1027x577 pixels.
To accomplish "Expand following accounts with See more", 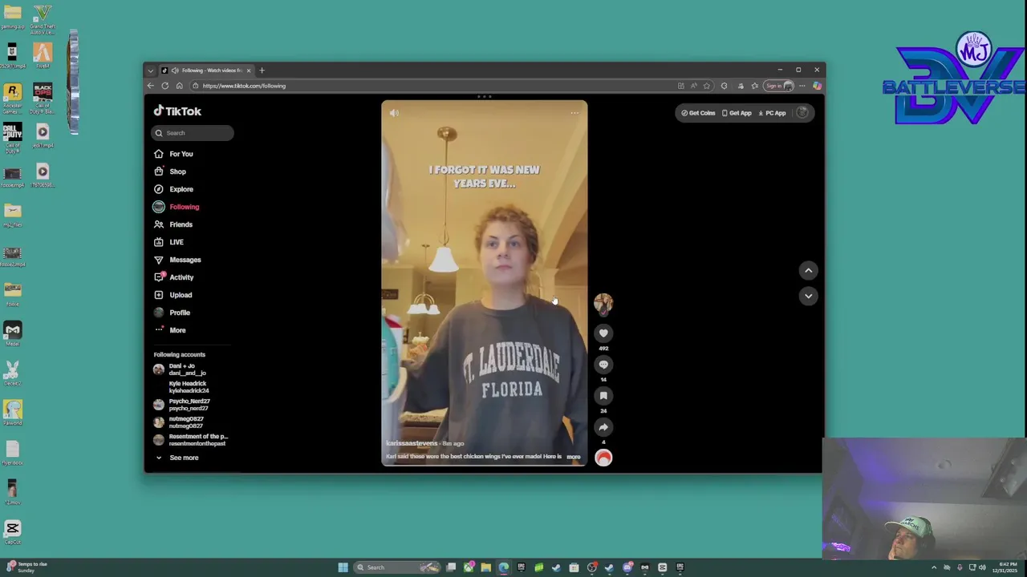I will [177, 458].
